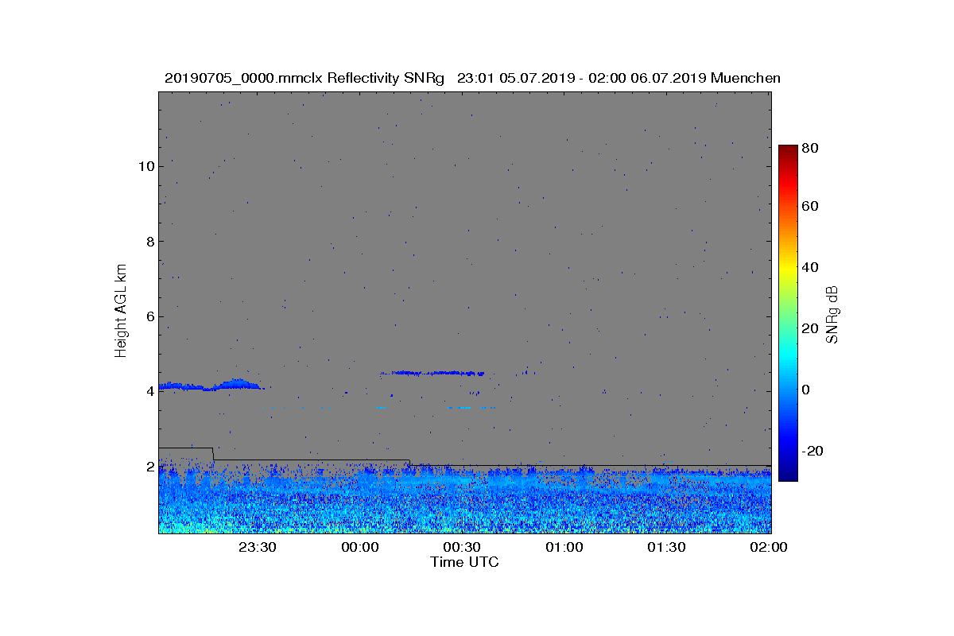The height and width of the screenshot is (636, 954).
Task: Click the x-axis tick label 00:30
Action: 462,547
